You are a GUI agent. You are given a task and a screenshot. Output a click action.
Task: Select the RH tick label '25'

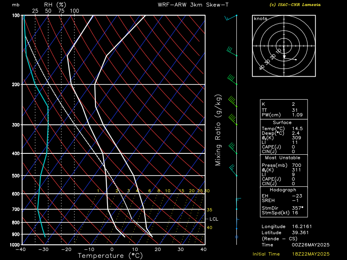[35, 11]
